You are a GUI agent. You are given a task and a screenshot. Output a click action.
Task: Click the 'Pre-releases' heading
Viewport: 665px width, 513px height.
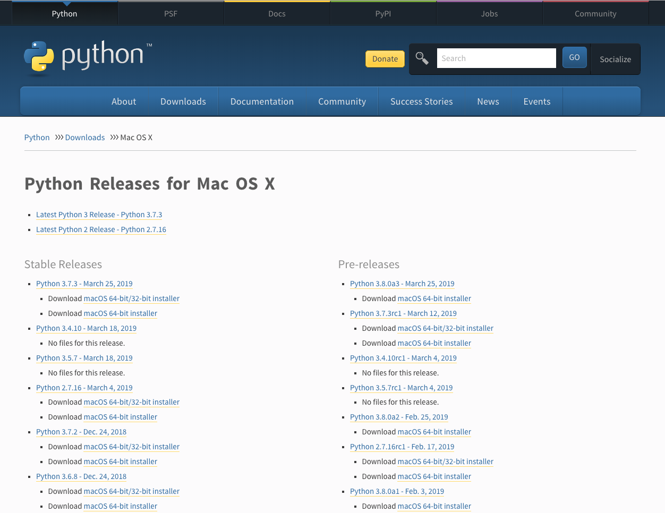point(369,264)
